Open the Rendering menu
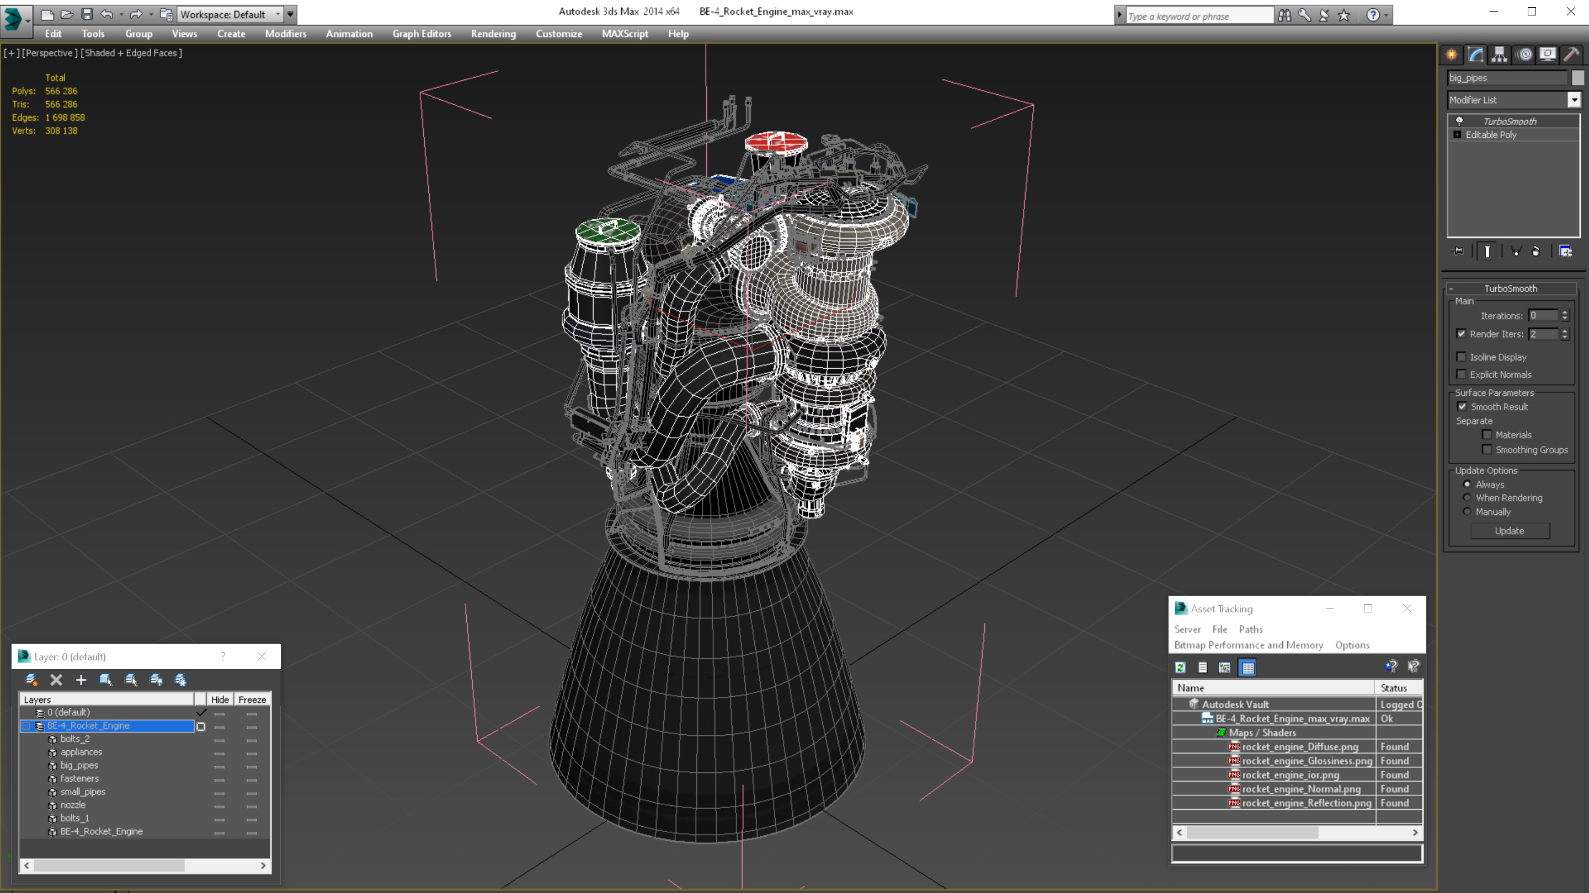 point(493,34)
